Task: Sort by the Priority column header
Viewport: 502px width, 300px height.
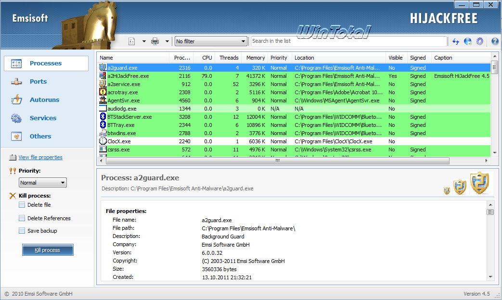Action: [x=279, y=58]
